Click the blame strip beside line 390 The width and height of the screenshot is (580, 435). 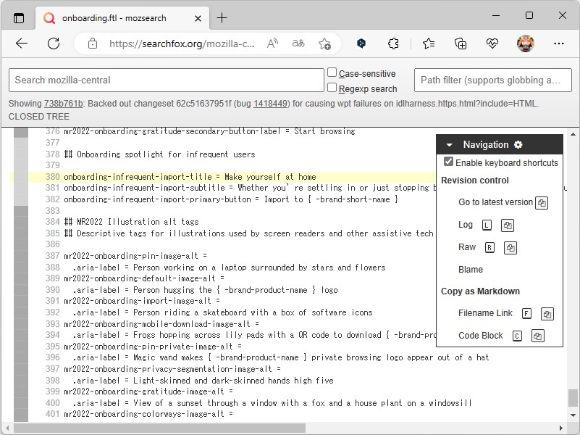pos(21,290)
